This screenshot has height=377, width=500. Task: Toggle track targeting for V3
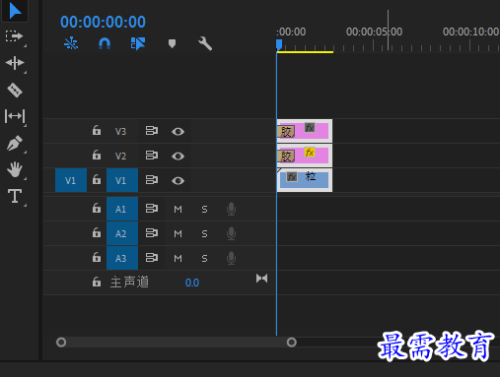pos(120,131)
